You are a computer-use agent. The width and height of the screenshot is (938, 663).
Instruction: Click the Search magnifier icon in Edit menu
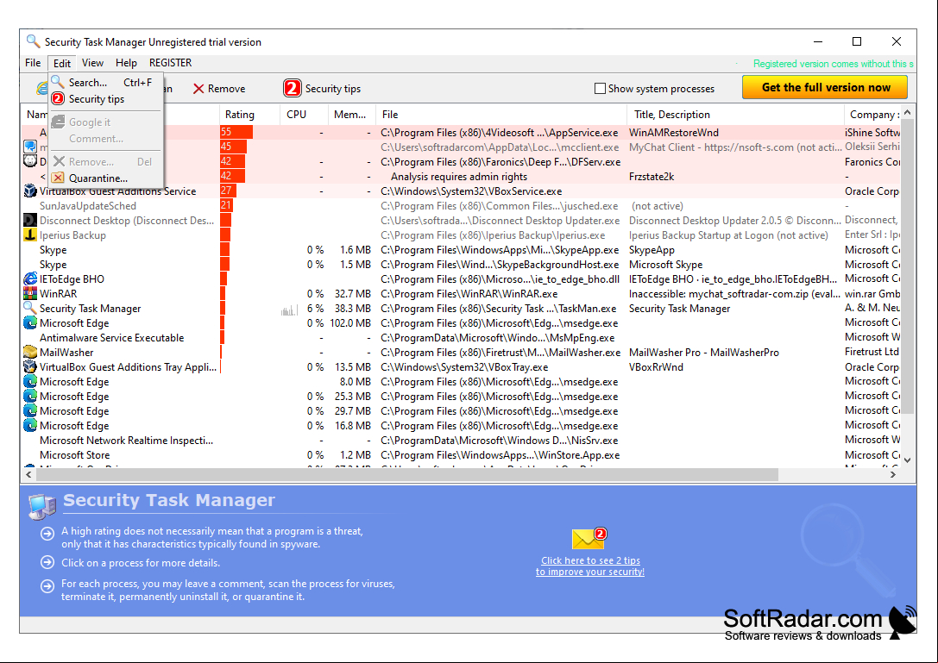(x=58, y=82)
